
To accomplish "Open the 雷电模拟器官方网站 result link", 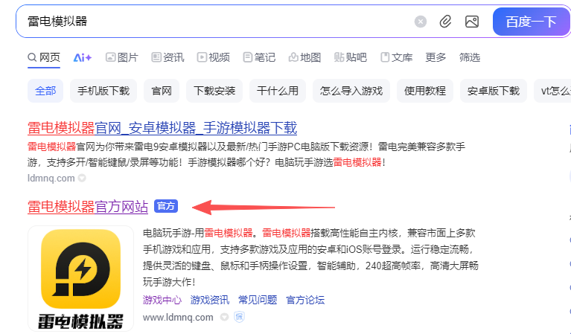I will click(x=88, y=207).
